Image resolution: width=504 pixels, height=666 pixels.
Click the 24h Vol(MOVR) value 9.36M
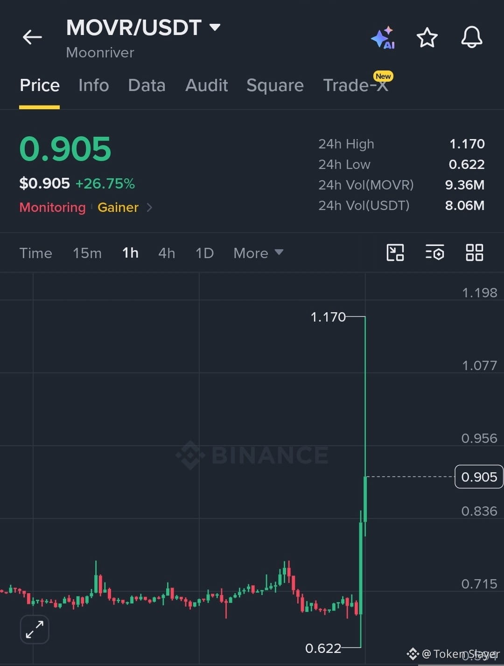pos(465,185)
